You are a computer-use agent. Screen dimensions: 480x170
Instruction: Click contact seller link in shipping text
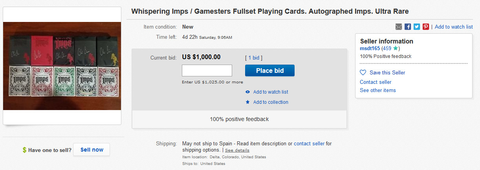pyautogui.click(x=309, y=144)
